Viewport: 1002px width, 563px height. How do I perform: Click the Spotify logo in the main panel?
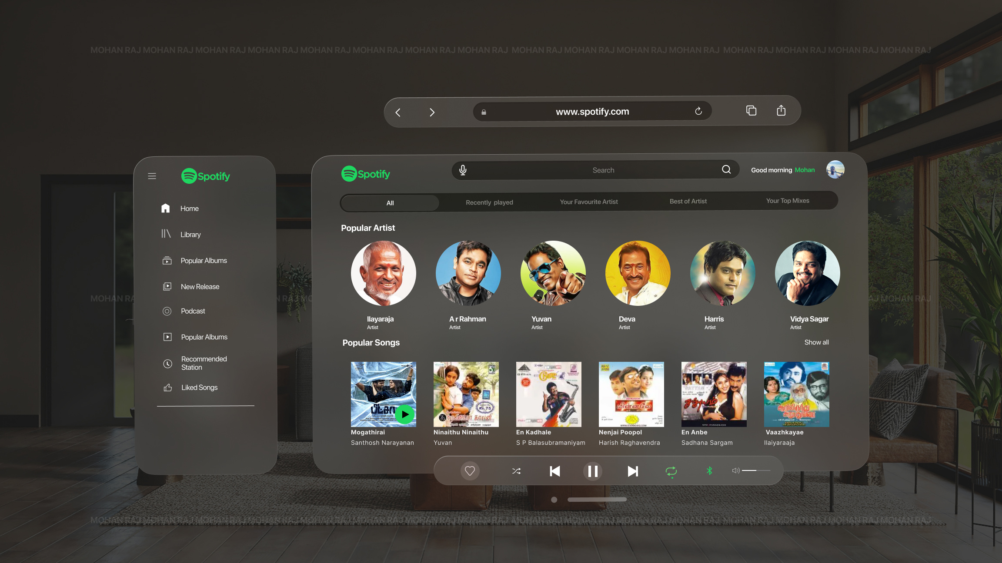click(365, 173)
